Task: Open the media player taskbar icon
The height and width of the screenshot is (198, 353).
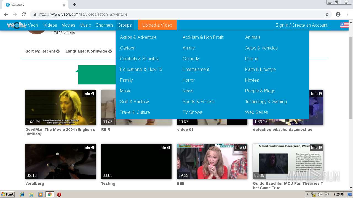Action: click(41, 194)
